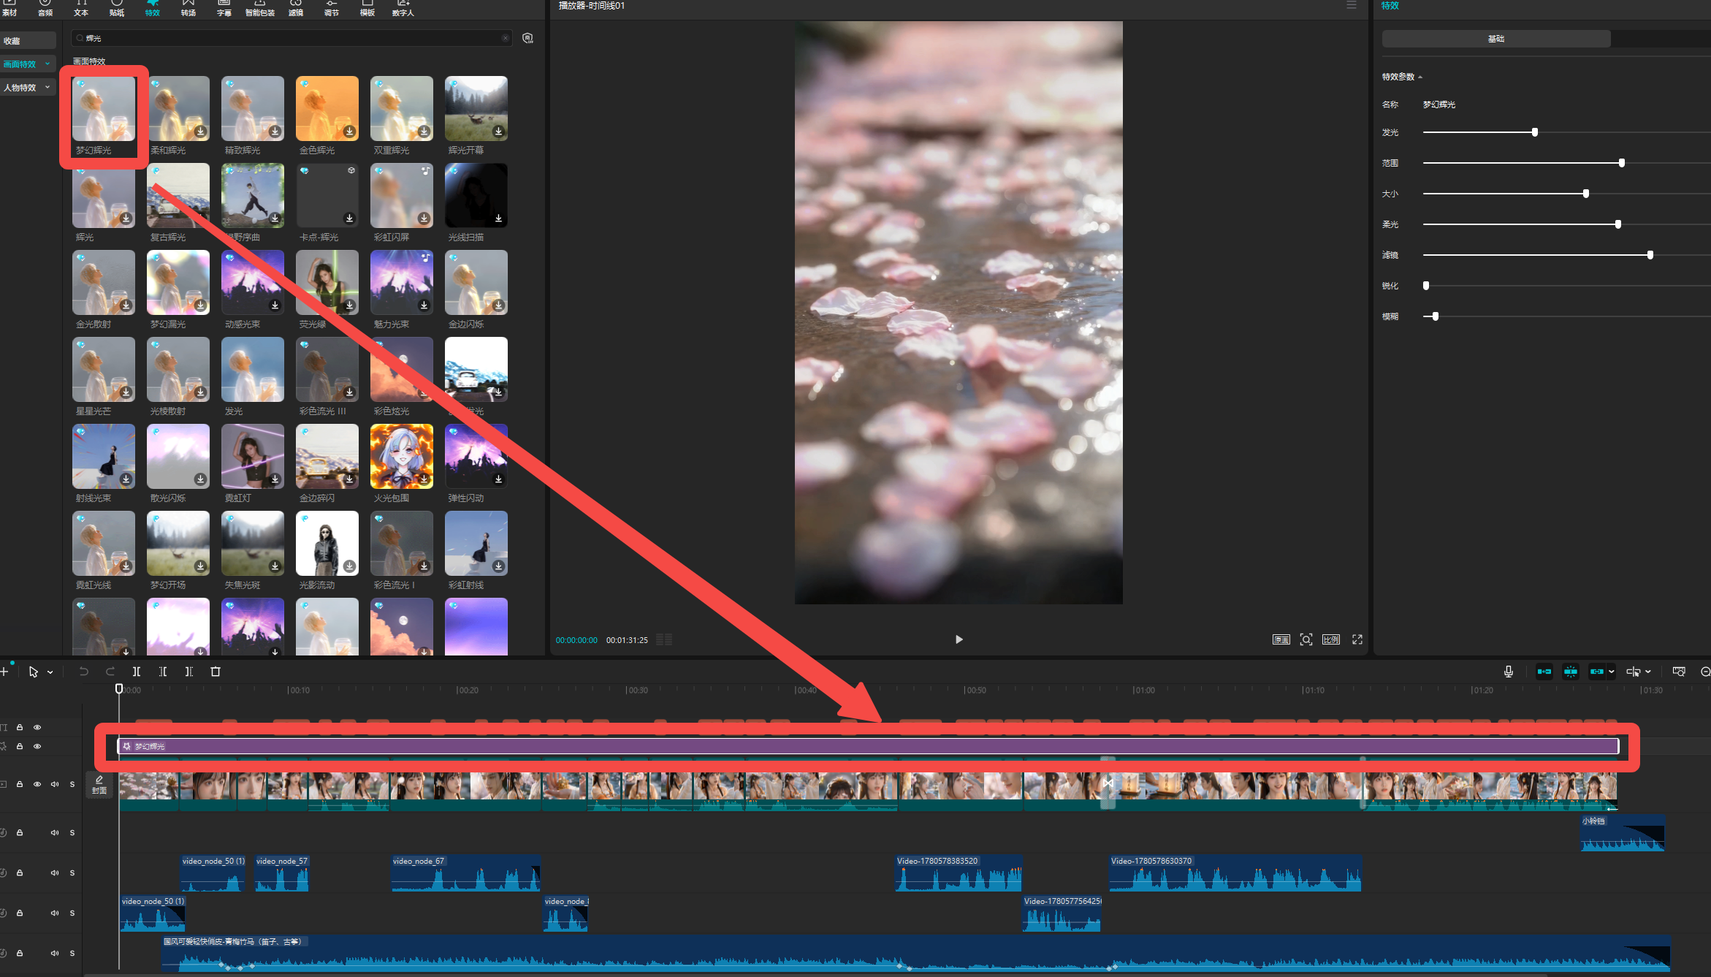The height and width of the screenshot is (977, 1711).
Task: Switch to the 滤镜 tab
Action: [296, 8]
